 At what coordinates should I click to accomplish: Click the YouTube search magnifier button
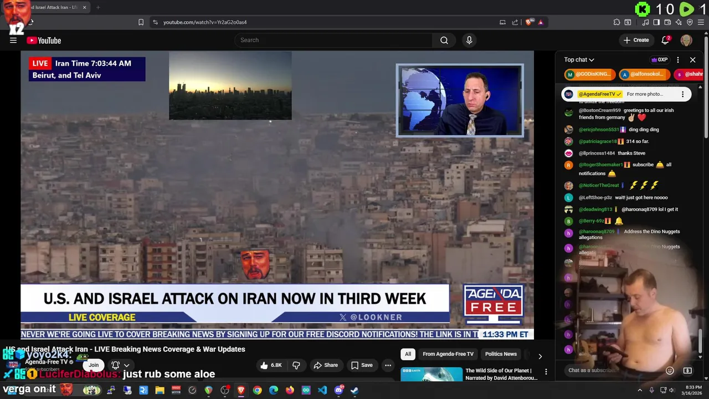click(444, 40)
